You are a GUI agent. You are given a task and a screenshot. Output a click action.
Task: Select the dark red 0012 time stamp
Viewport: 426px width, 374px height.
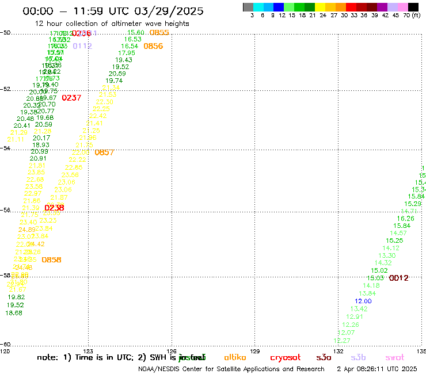click(x=398, y=278)
